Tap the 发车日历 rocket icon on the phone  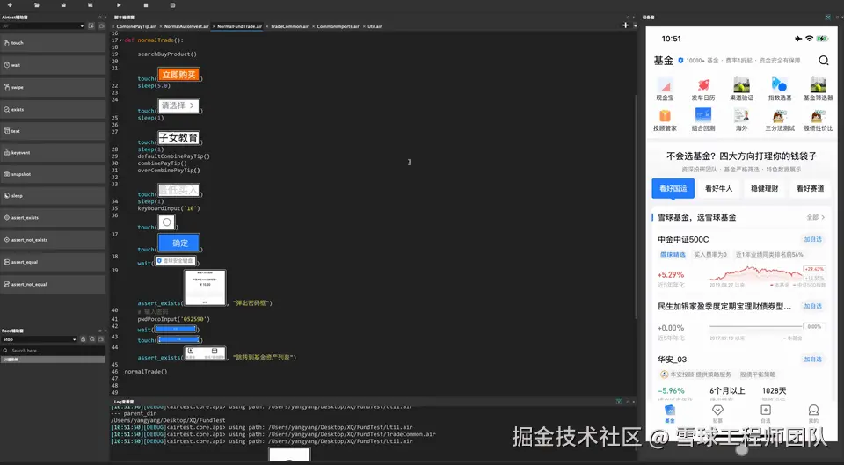click(703, 90)
